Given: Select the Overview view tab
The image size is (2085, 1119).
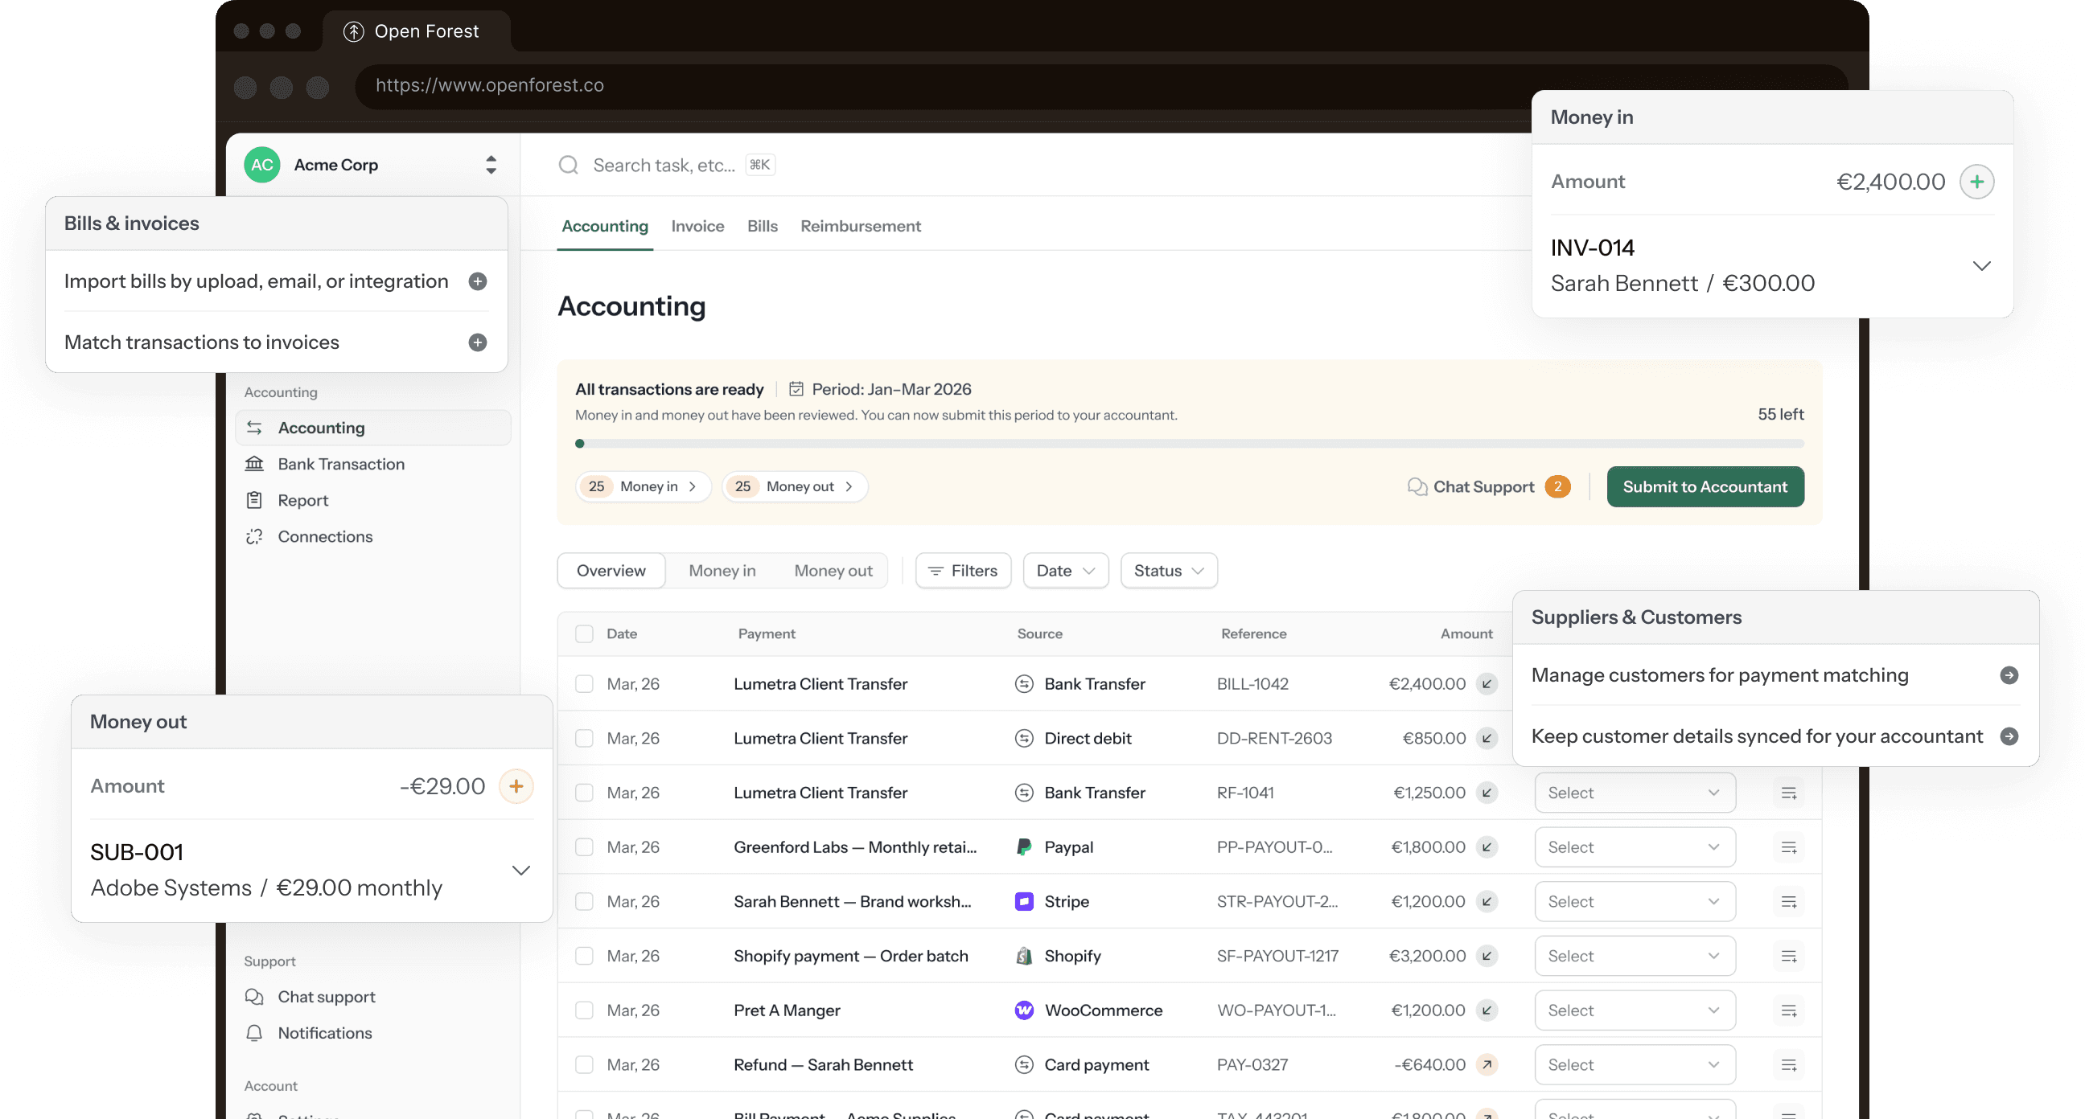Looking at the screenshot, I should click(611, 572).
